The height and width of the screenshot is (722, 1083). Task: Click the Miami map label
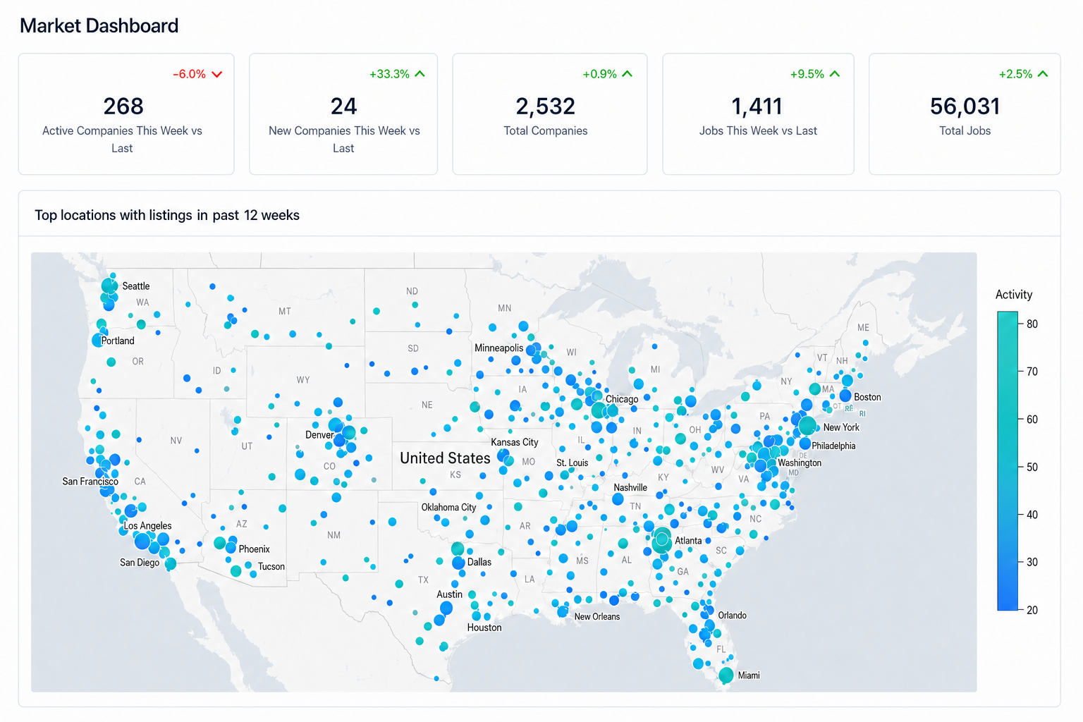coord(749,675)
